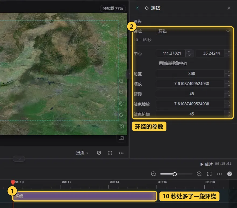This screenshot has height=208, width=237.
Task: Open help with the question mark icon
Action: [x=229, y=174]
